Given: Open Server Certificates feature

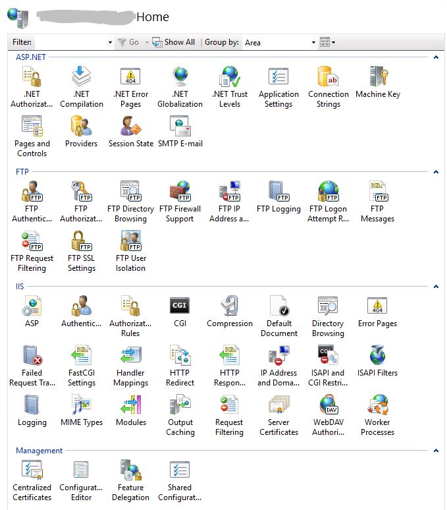Looking at the screenshot, I should tap(278, 415).
